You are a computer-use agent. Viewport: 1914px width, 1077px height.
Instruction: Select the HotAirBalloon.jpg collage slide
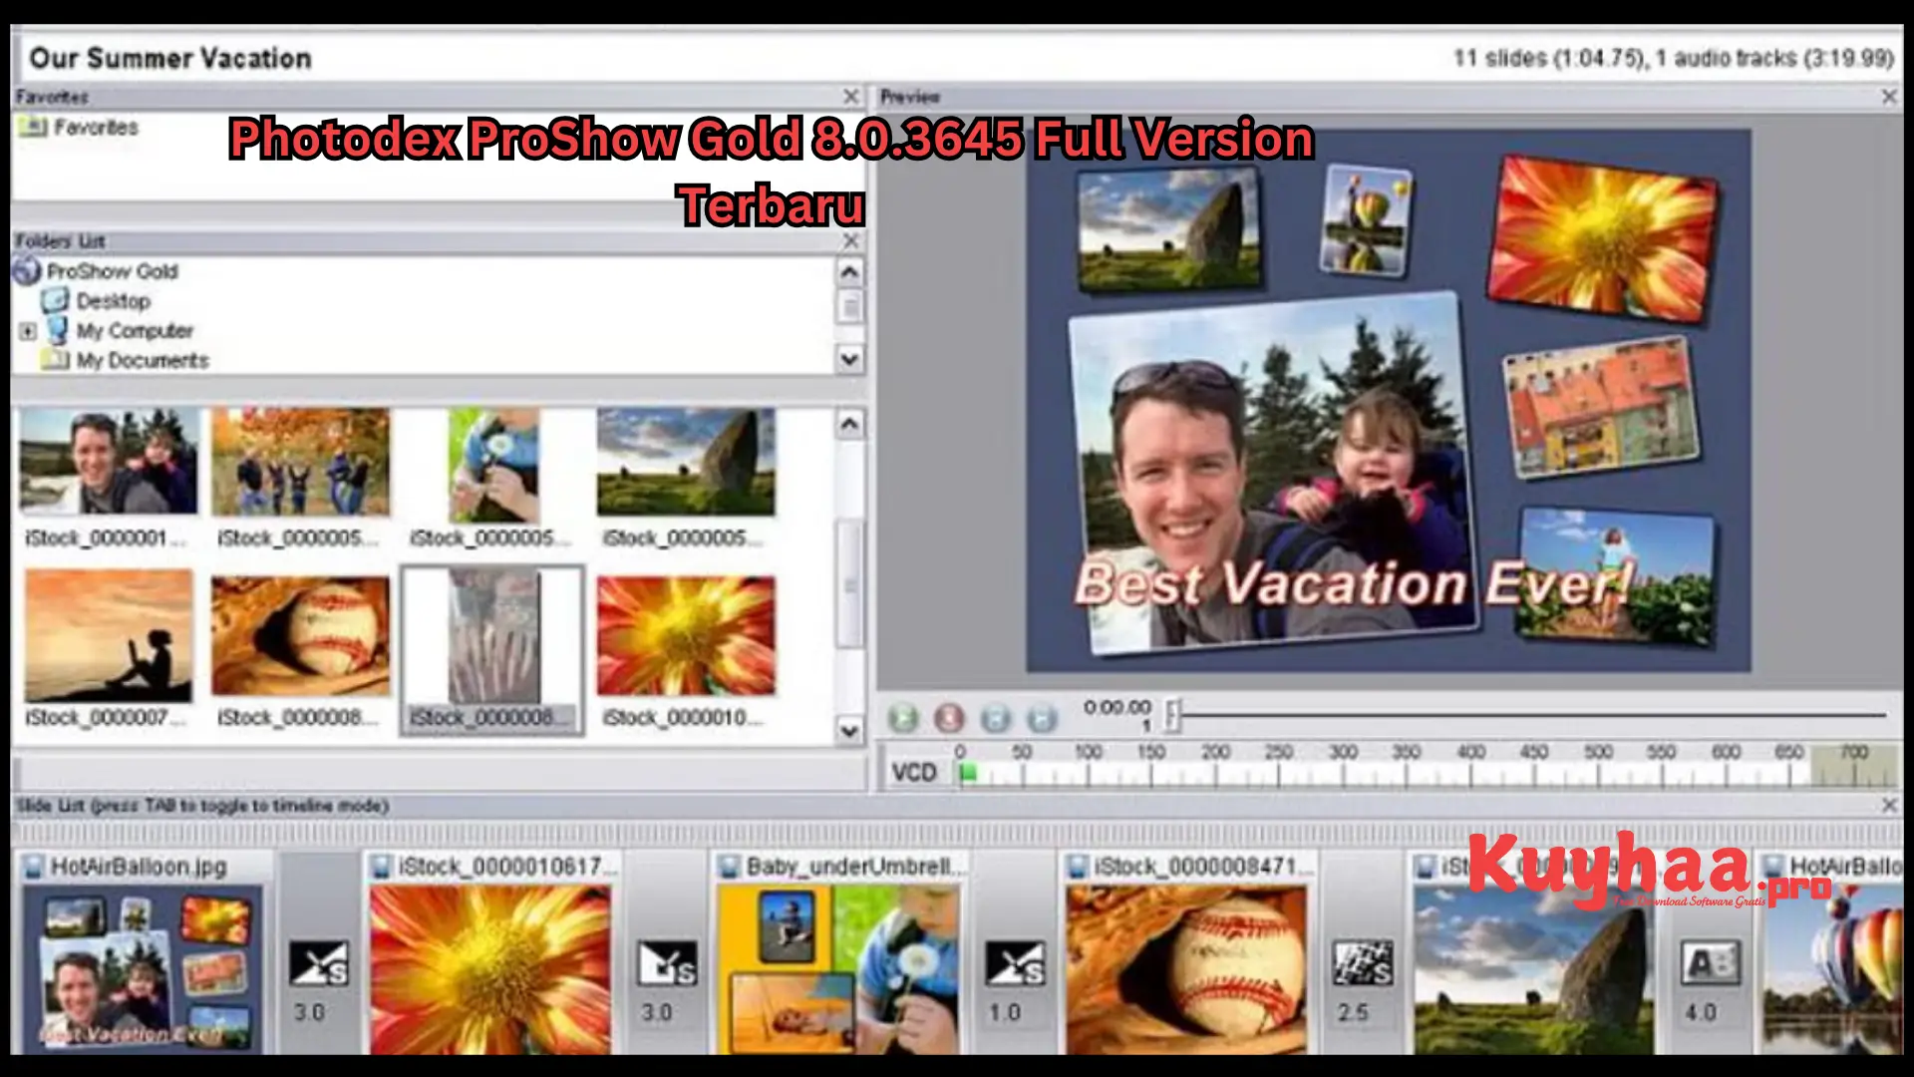(143, 952)
